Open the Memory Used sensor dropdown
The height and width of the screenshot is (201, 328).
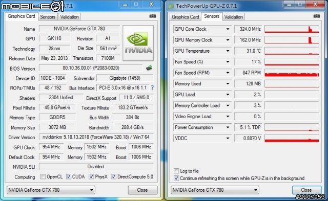tap(228, 84)
